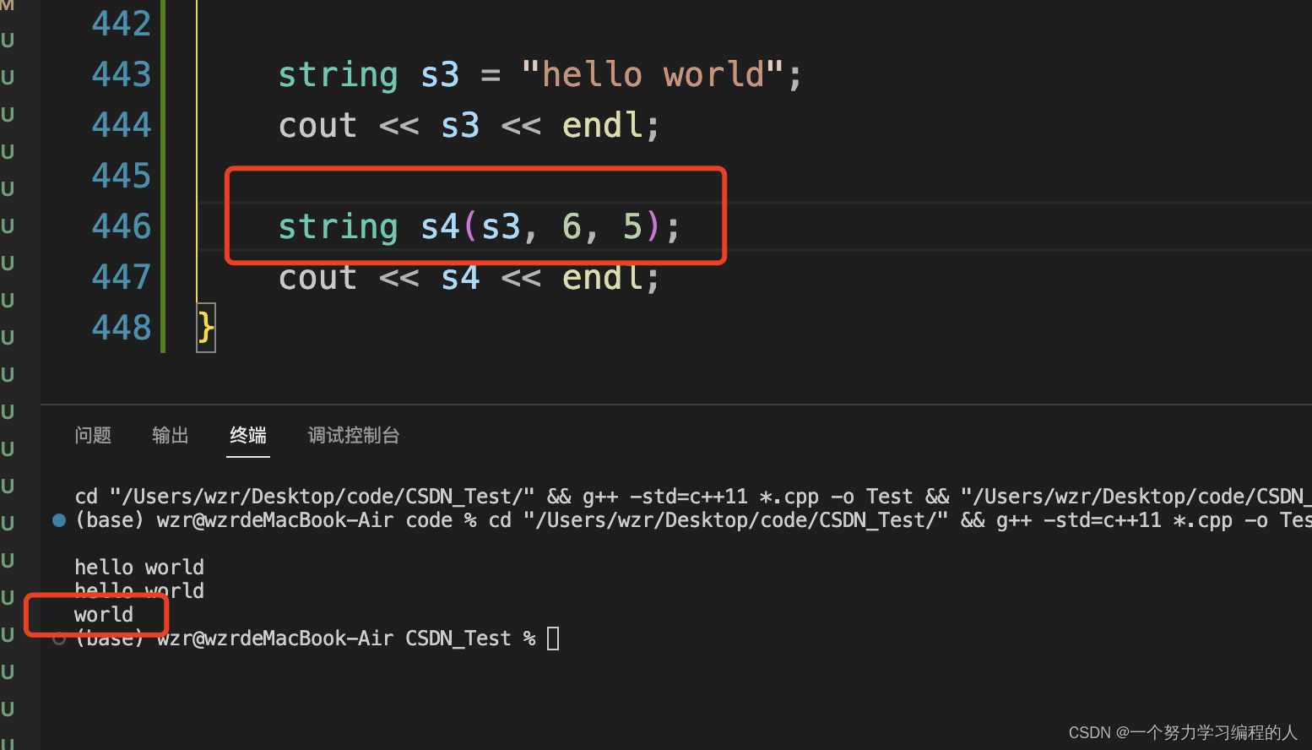Click the closing brace on line 448
Image resolution: width=1312 pixels, height=750 pixels.
[206, 328]
